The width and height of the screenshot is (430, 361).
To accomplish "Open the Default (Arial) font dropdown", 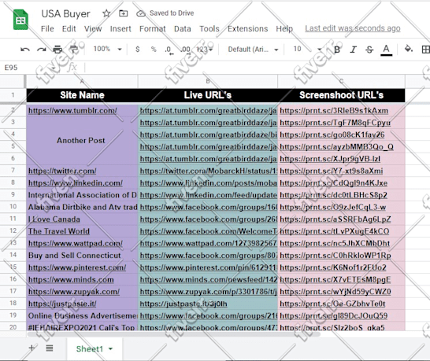I will [253, 50].
